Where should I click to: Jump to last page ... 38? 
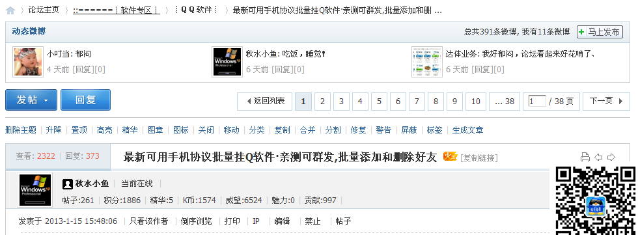(x=505, y=102)
